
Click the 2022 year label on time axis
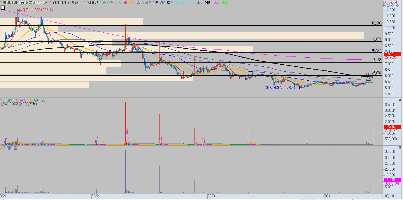pyautogui.click(x=95, y=196)
